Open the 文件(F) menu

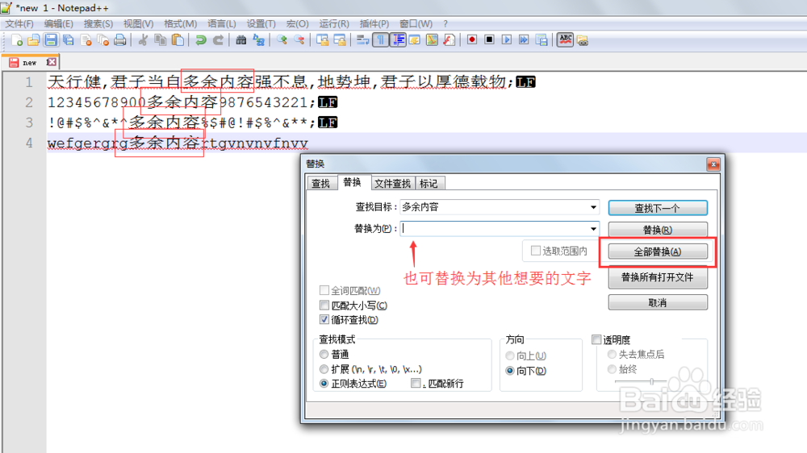pyautogui.click(x=19, y=23)
